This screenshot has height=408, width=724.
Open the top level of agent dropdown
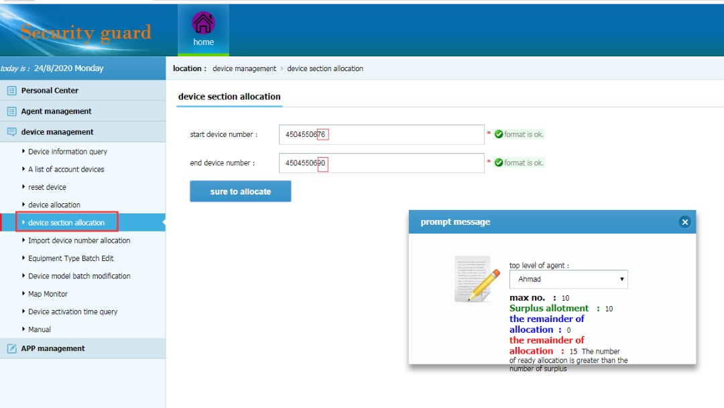568,279
